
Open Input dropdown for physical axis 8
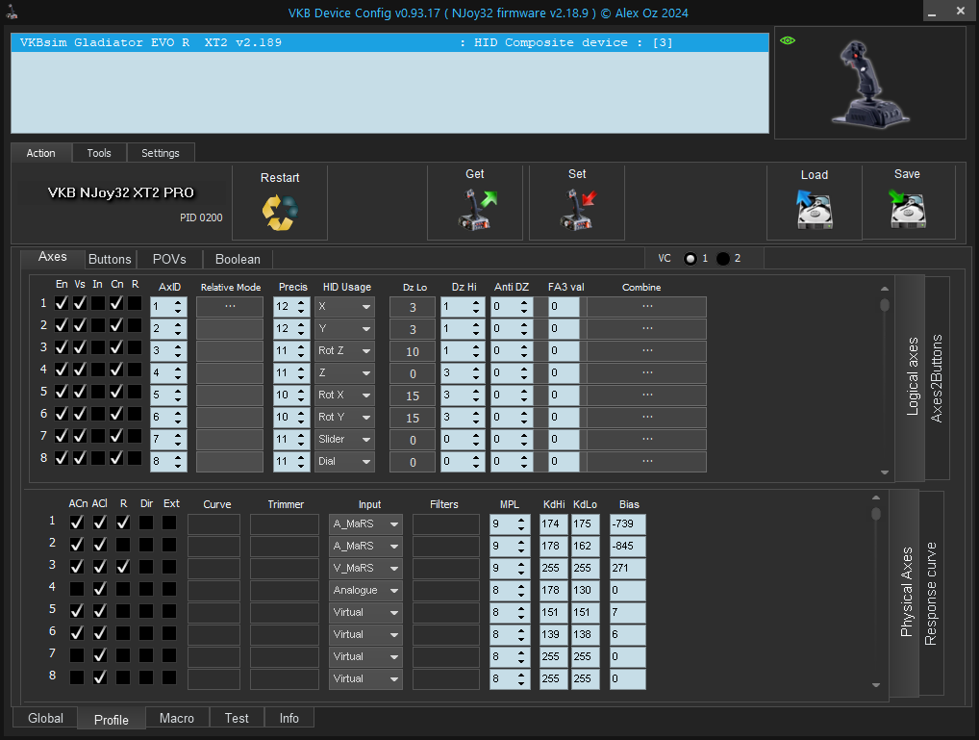365,678
